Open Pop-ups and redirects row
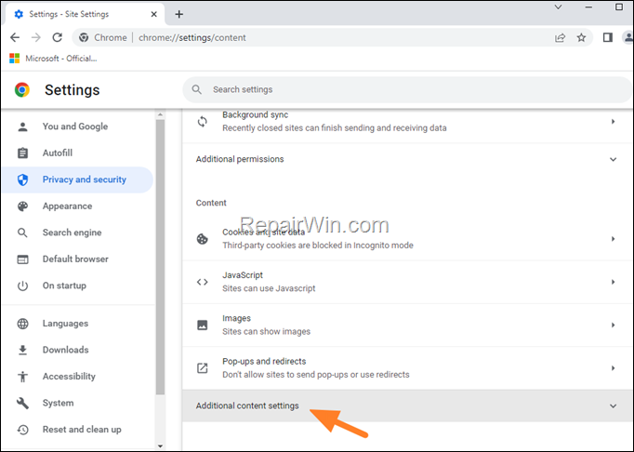This screenshot has height=452, width=634. pyautogui.click(x=407, y=368)
